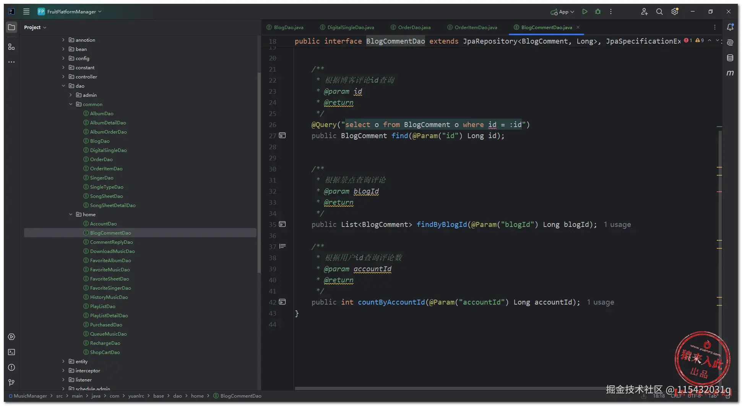Viewport: 742px width, 406px height.
Task: Click gutter icon on line 42
Action: [x=283, y=302]
